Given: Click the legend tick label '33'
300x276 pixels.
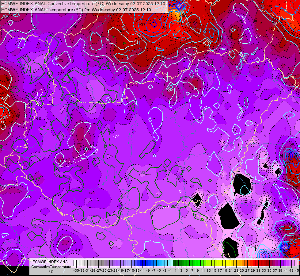Looking at the screenshot, I should tap(264, 270).
